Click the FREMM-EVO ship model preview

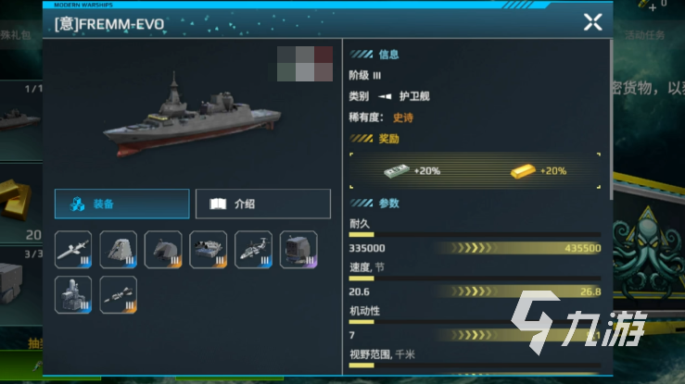191,116
